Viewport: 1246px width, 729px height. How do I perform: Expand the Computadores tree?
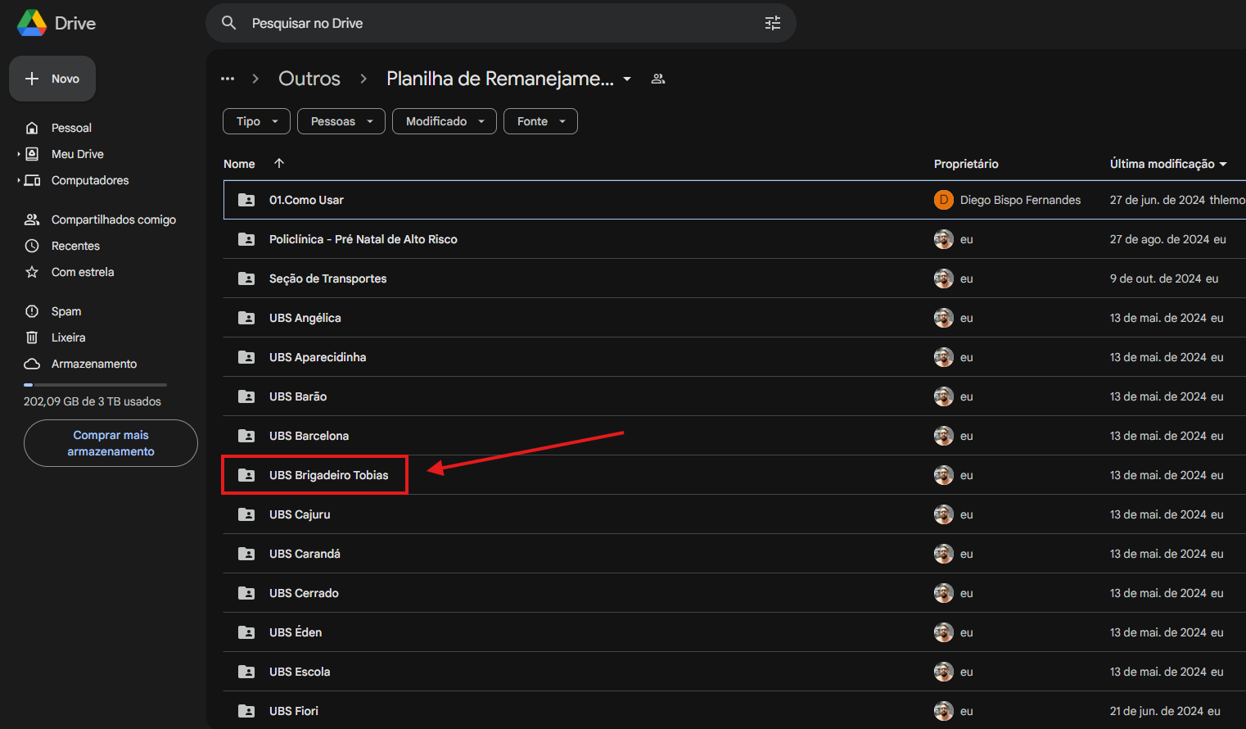click(x=19, y=180)
